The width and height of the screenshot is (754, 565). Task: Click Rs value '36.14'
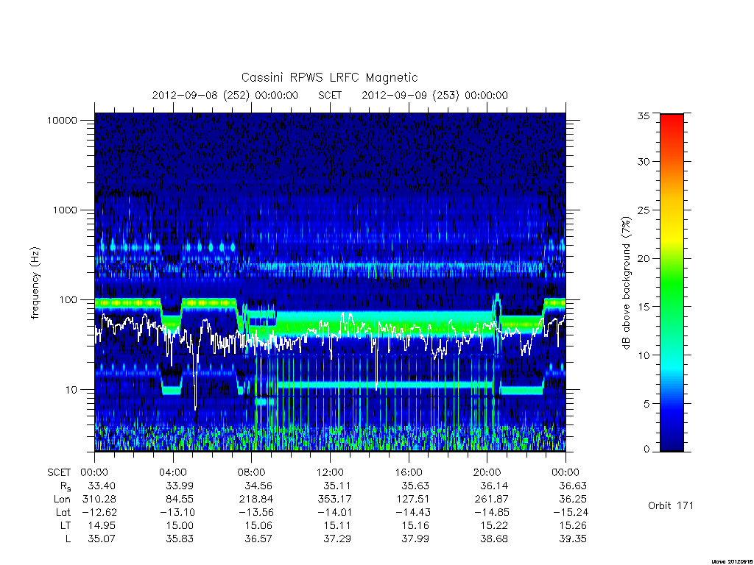[494, 486]
